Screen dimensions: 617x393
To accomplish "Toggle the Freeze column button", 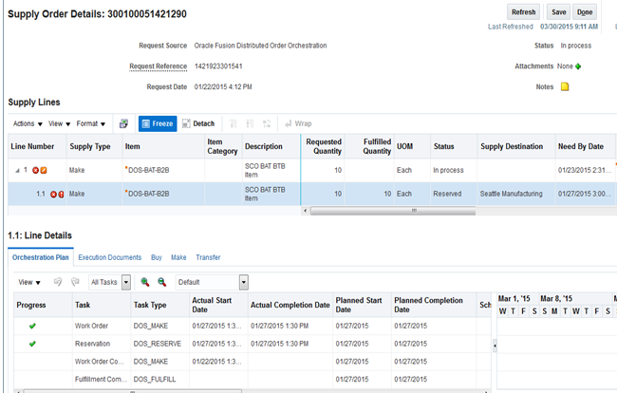I will pyautogui.click(x=158, y=123).
